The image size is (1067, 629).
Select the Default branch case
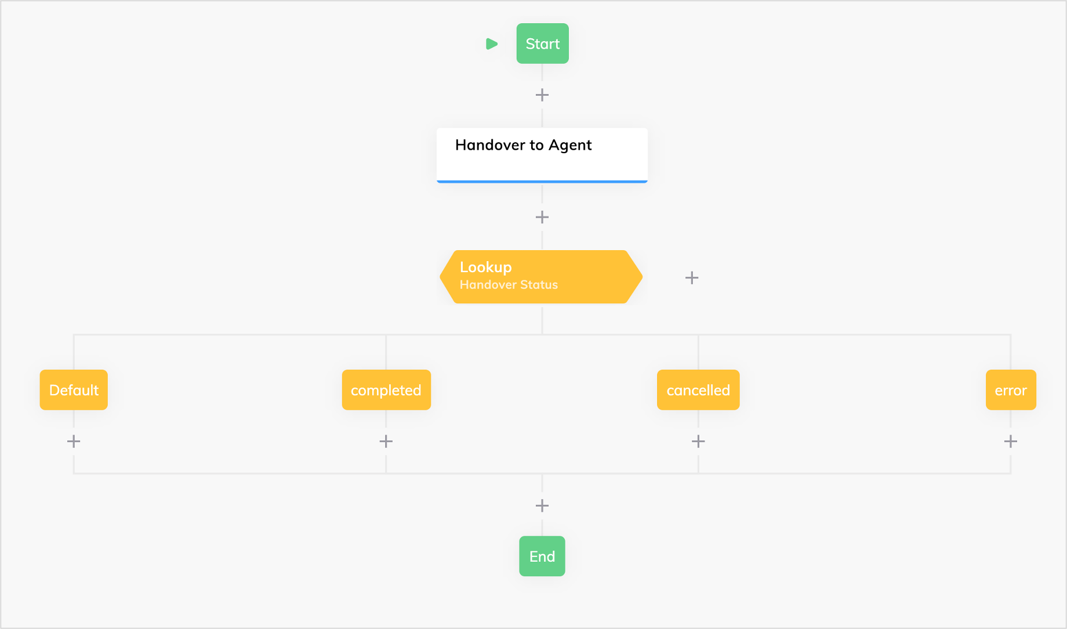pyautogui.click(x=74, y=390)
